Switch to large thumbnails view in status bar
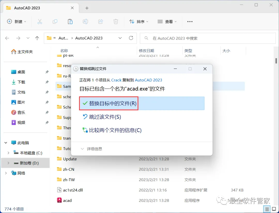The image size is (279, 213). tap(274, 209)
